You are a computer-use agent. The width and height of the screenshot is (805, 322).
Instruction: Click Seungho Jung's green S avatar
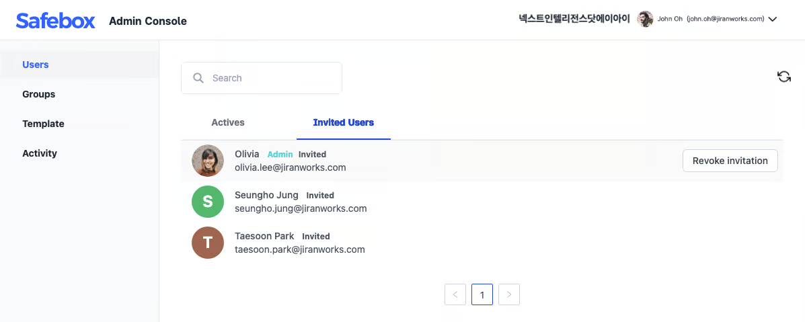point(208,202)
